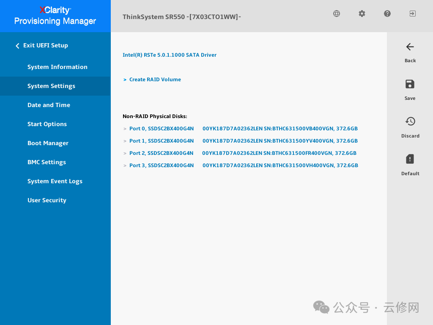Click the Save disk icon

point(410,84)
